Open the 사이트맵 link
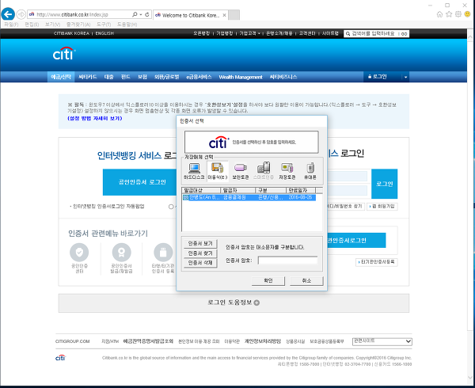The image size is (475, 388). pyautogui.click(x=330, y=33)
